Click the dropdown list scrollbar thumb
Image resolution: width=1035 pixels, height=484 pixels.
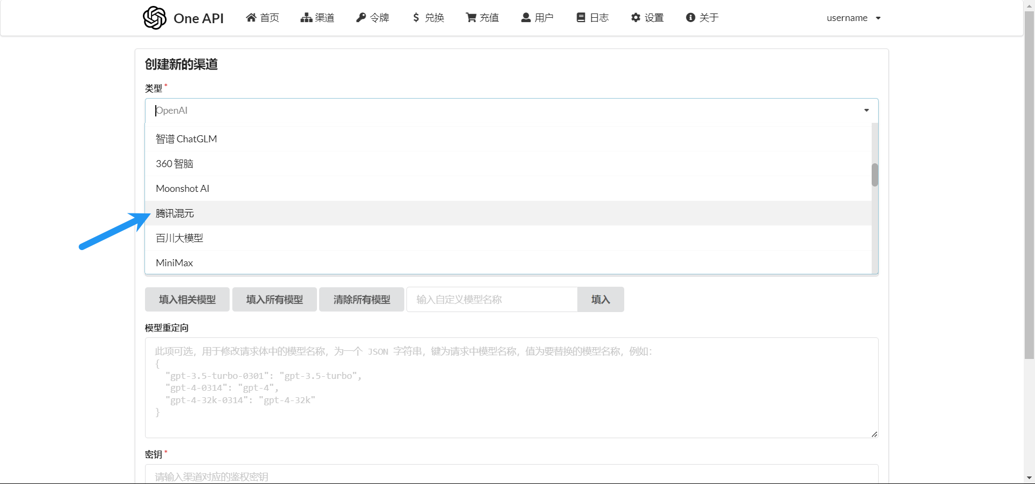pyautogui.click(x=874, y=175)
